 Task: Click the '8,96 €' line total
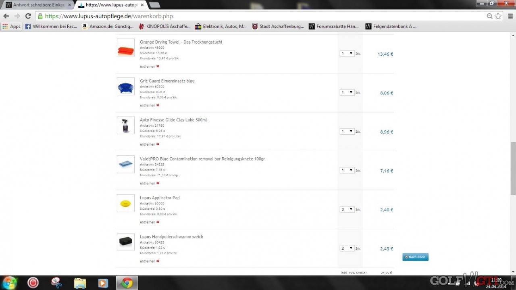387,132
